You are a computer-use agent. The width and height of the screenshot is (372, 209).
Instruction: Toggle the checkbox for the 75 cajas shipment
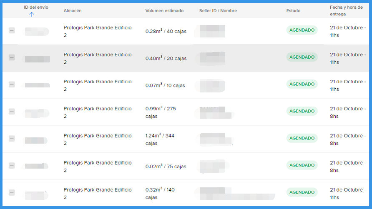pyautogui.click(x=12, y=166)
